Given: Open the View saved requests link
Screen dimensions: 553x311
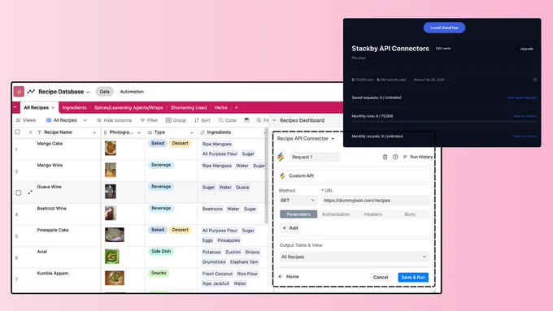Looking at the screenshot, I should pyautogui.click(x=521, y=97).
